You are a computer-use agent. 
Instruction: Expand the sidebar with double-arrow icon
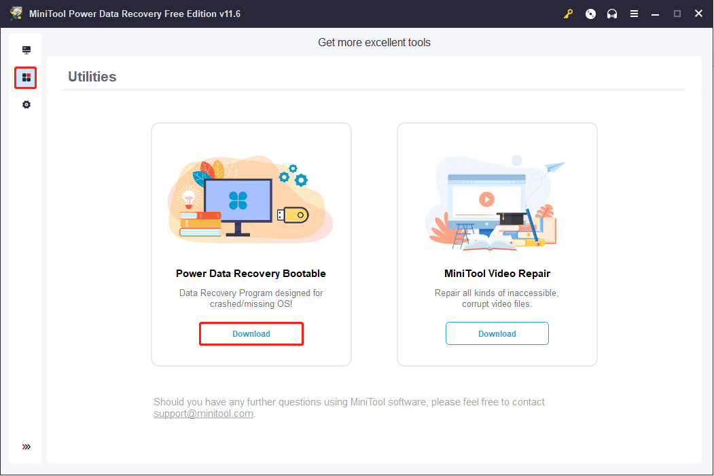(26, 447)
